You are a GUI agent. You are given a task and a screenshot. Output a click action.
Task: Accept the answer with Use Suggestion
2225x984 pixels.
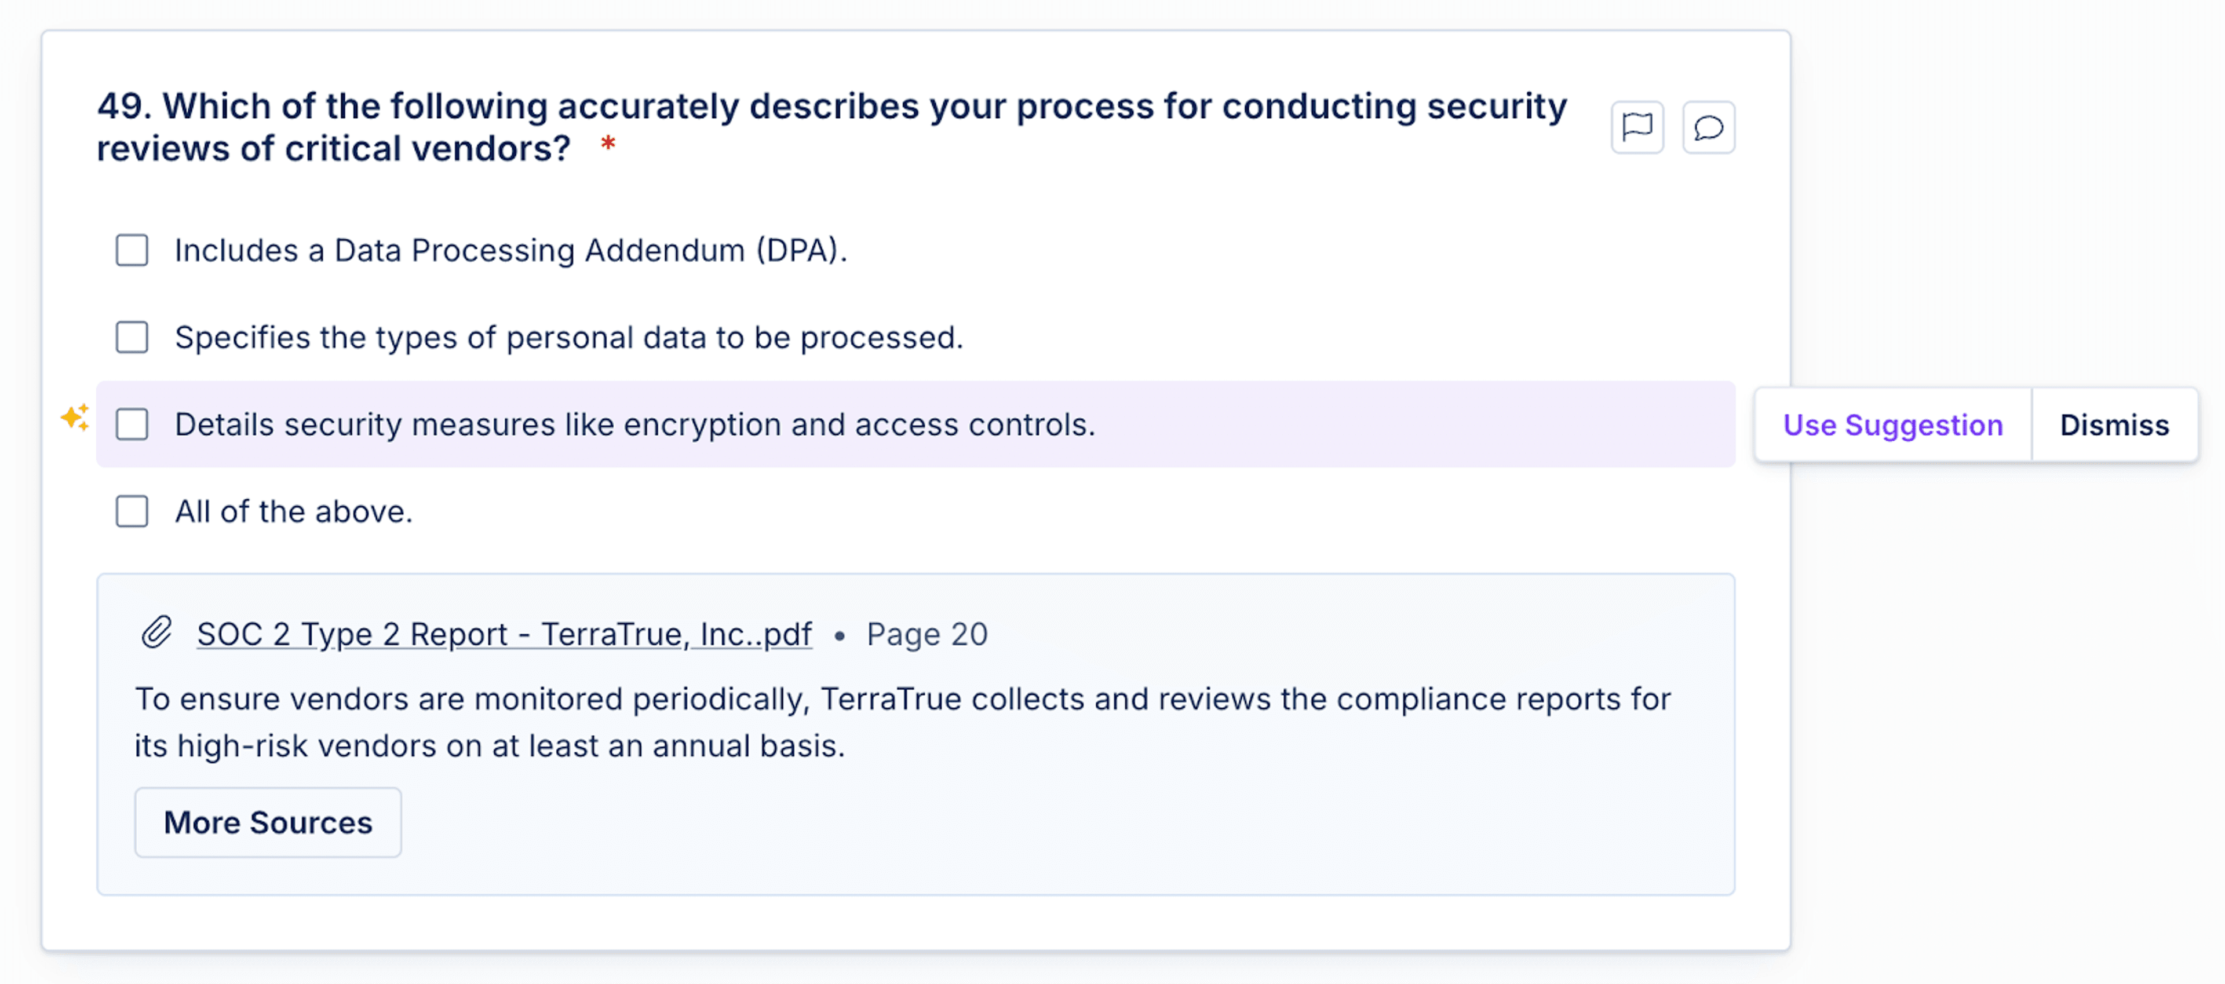(1892, 425)
